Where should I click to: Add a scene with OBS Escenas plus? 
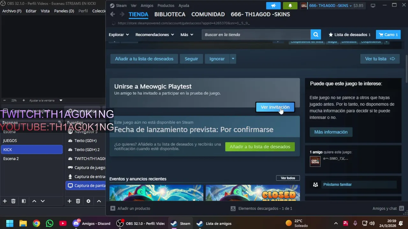click(5, 201)
